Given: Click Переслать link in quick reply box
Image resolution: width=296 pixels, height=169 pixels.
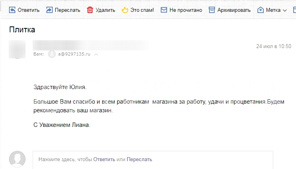Looking at the screenshot, I should click(x=139, y=159).
